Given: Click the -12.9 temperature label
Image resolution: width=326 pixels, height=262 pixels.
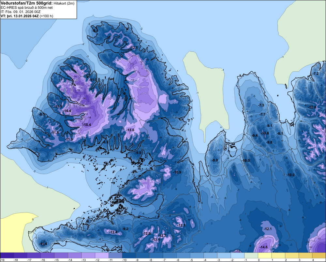Looking at the screenshot, I should (x=147, y=234).
